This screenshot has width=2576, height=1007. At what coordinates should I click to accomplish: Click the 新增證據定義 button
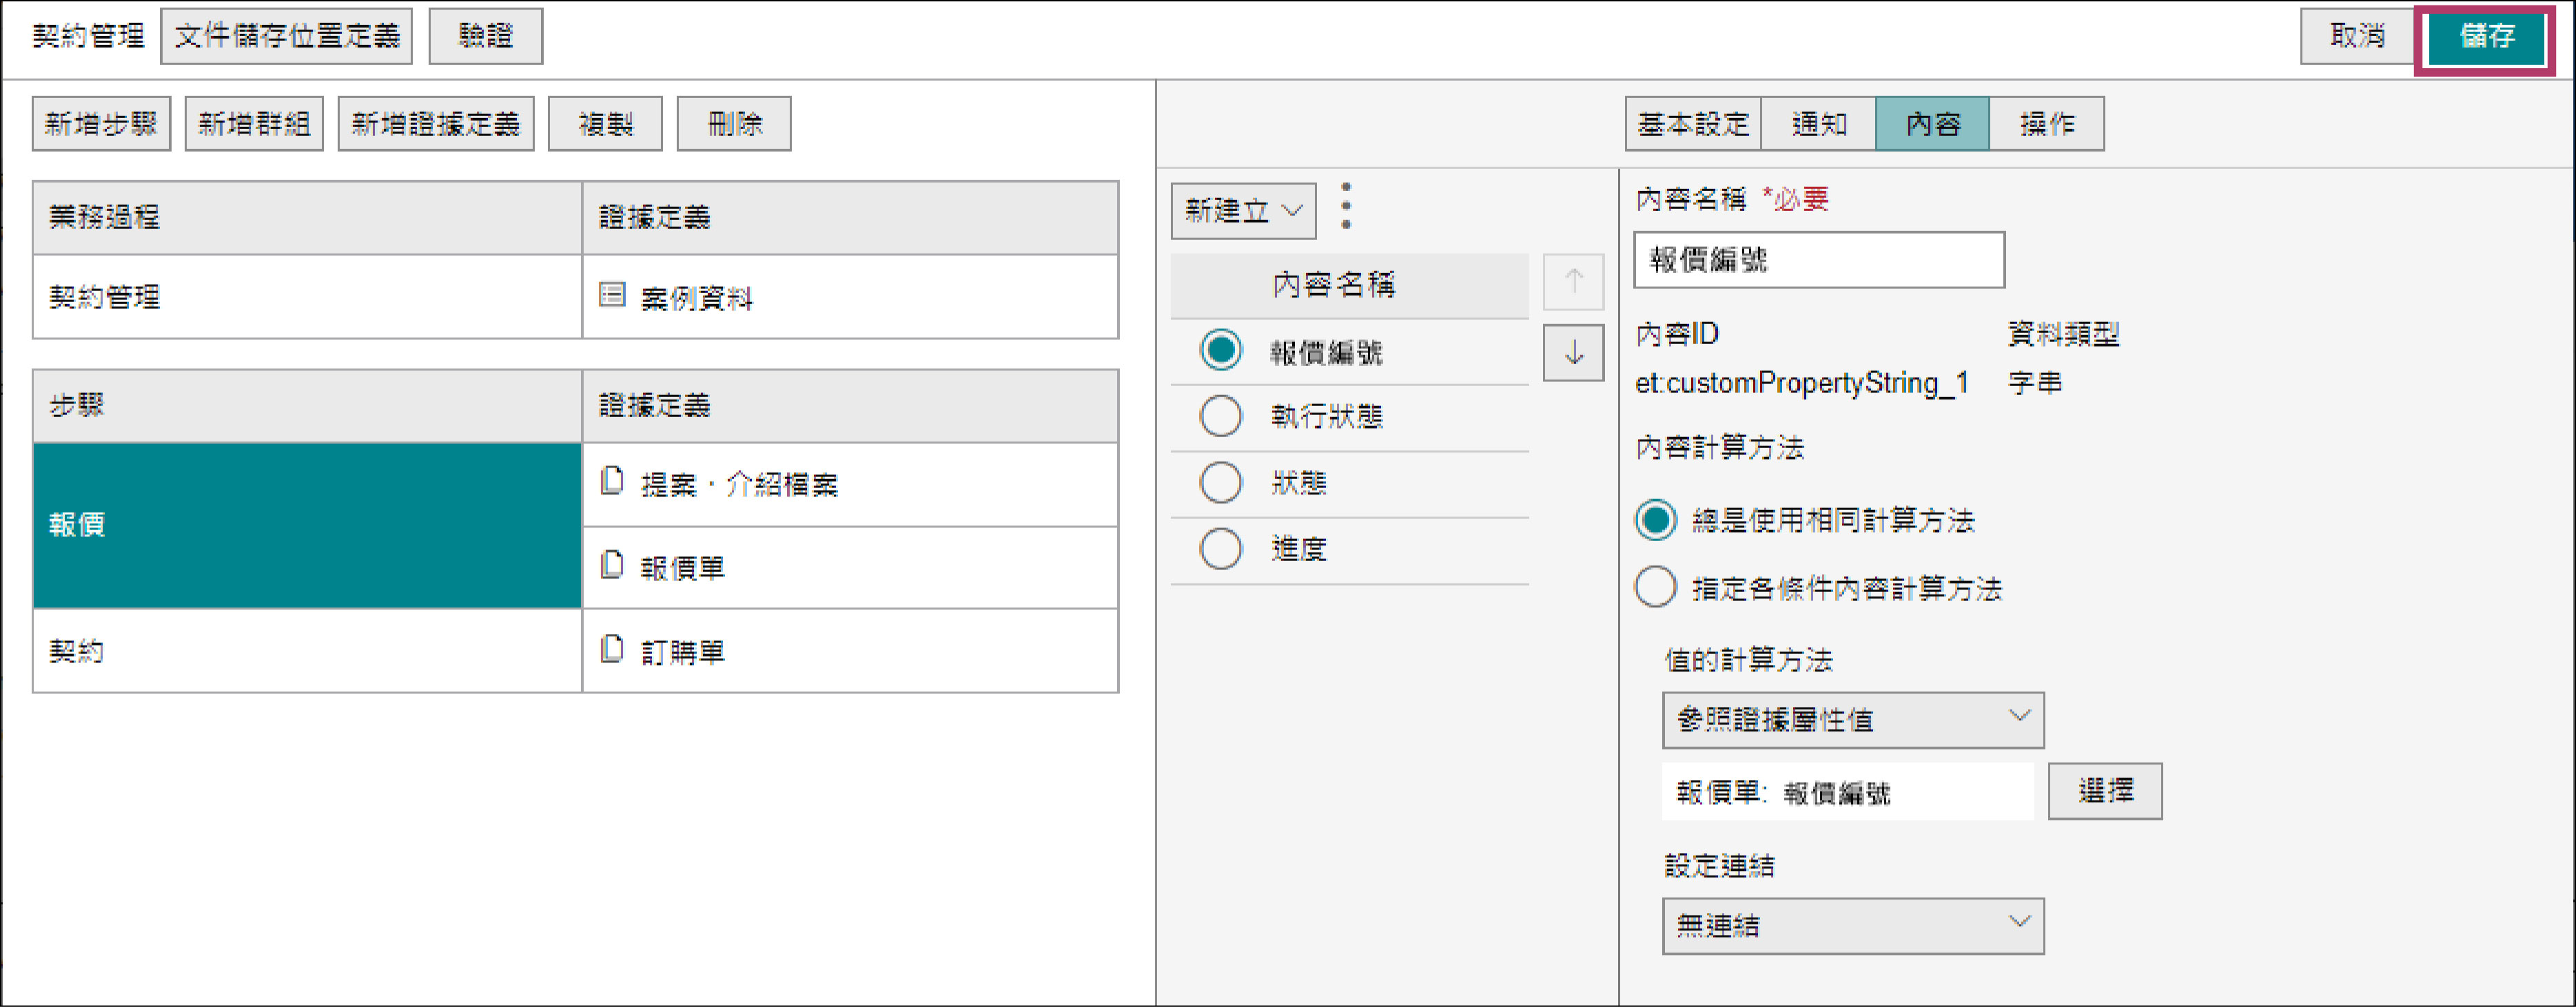pos(435,124)
